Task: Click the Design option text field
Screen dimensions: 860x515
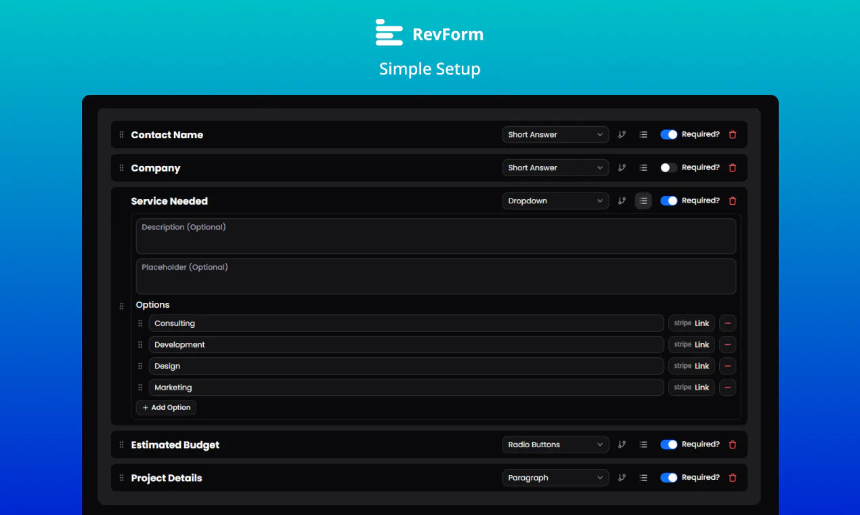Action: (x=406, y=366)
